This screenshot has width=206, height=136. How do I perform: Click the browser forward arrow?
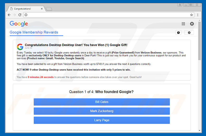pos(14,15)
